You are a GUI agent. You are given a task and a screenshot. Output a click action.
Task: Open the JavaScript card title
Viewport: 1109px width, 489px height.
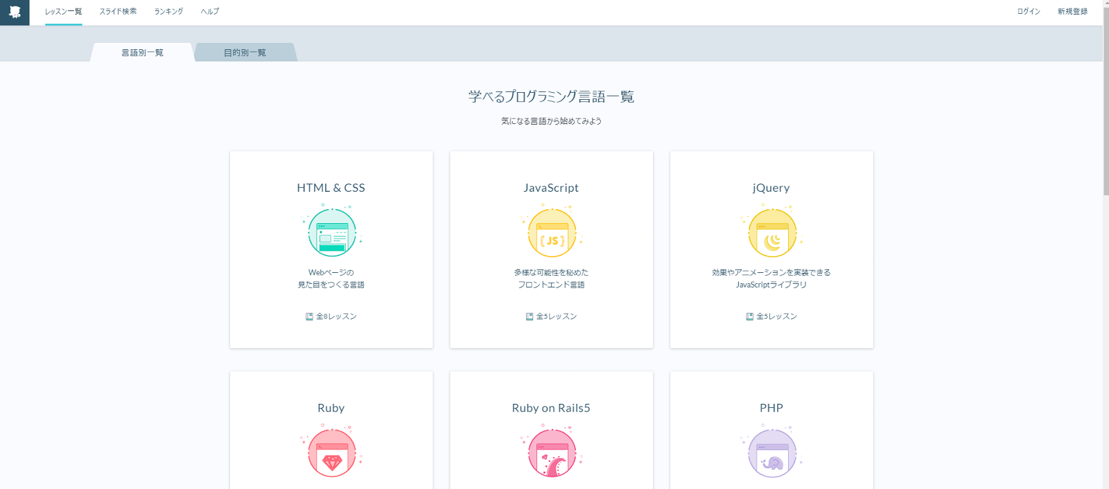(551, 188)
